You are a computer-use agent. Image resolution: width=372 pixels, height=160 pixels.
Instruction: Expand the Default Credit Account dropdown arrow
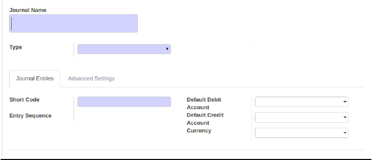point(345,118)
